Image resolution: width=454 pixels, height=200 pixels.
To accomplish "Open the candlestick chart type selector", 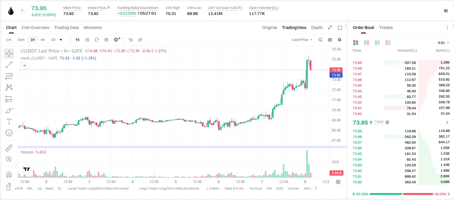I will coord(78,40).
